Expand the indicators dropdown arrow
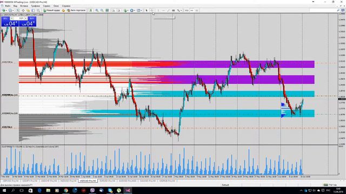Screen dimensions: 346x194 coord(128,10)
